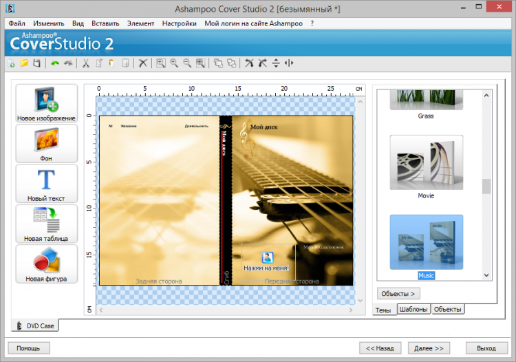Click the Объекты > button
This screenshot has height=362, width=516.
pos(398,294)
